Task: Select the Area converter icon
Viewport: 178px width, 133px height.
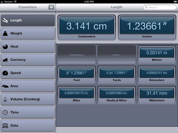Action: pyautogui.click(x=5, y=86)
